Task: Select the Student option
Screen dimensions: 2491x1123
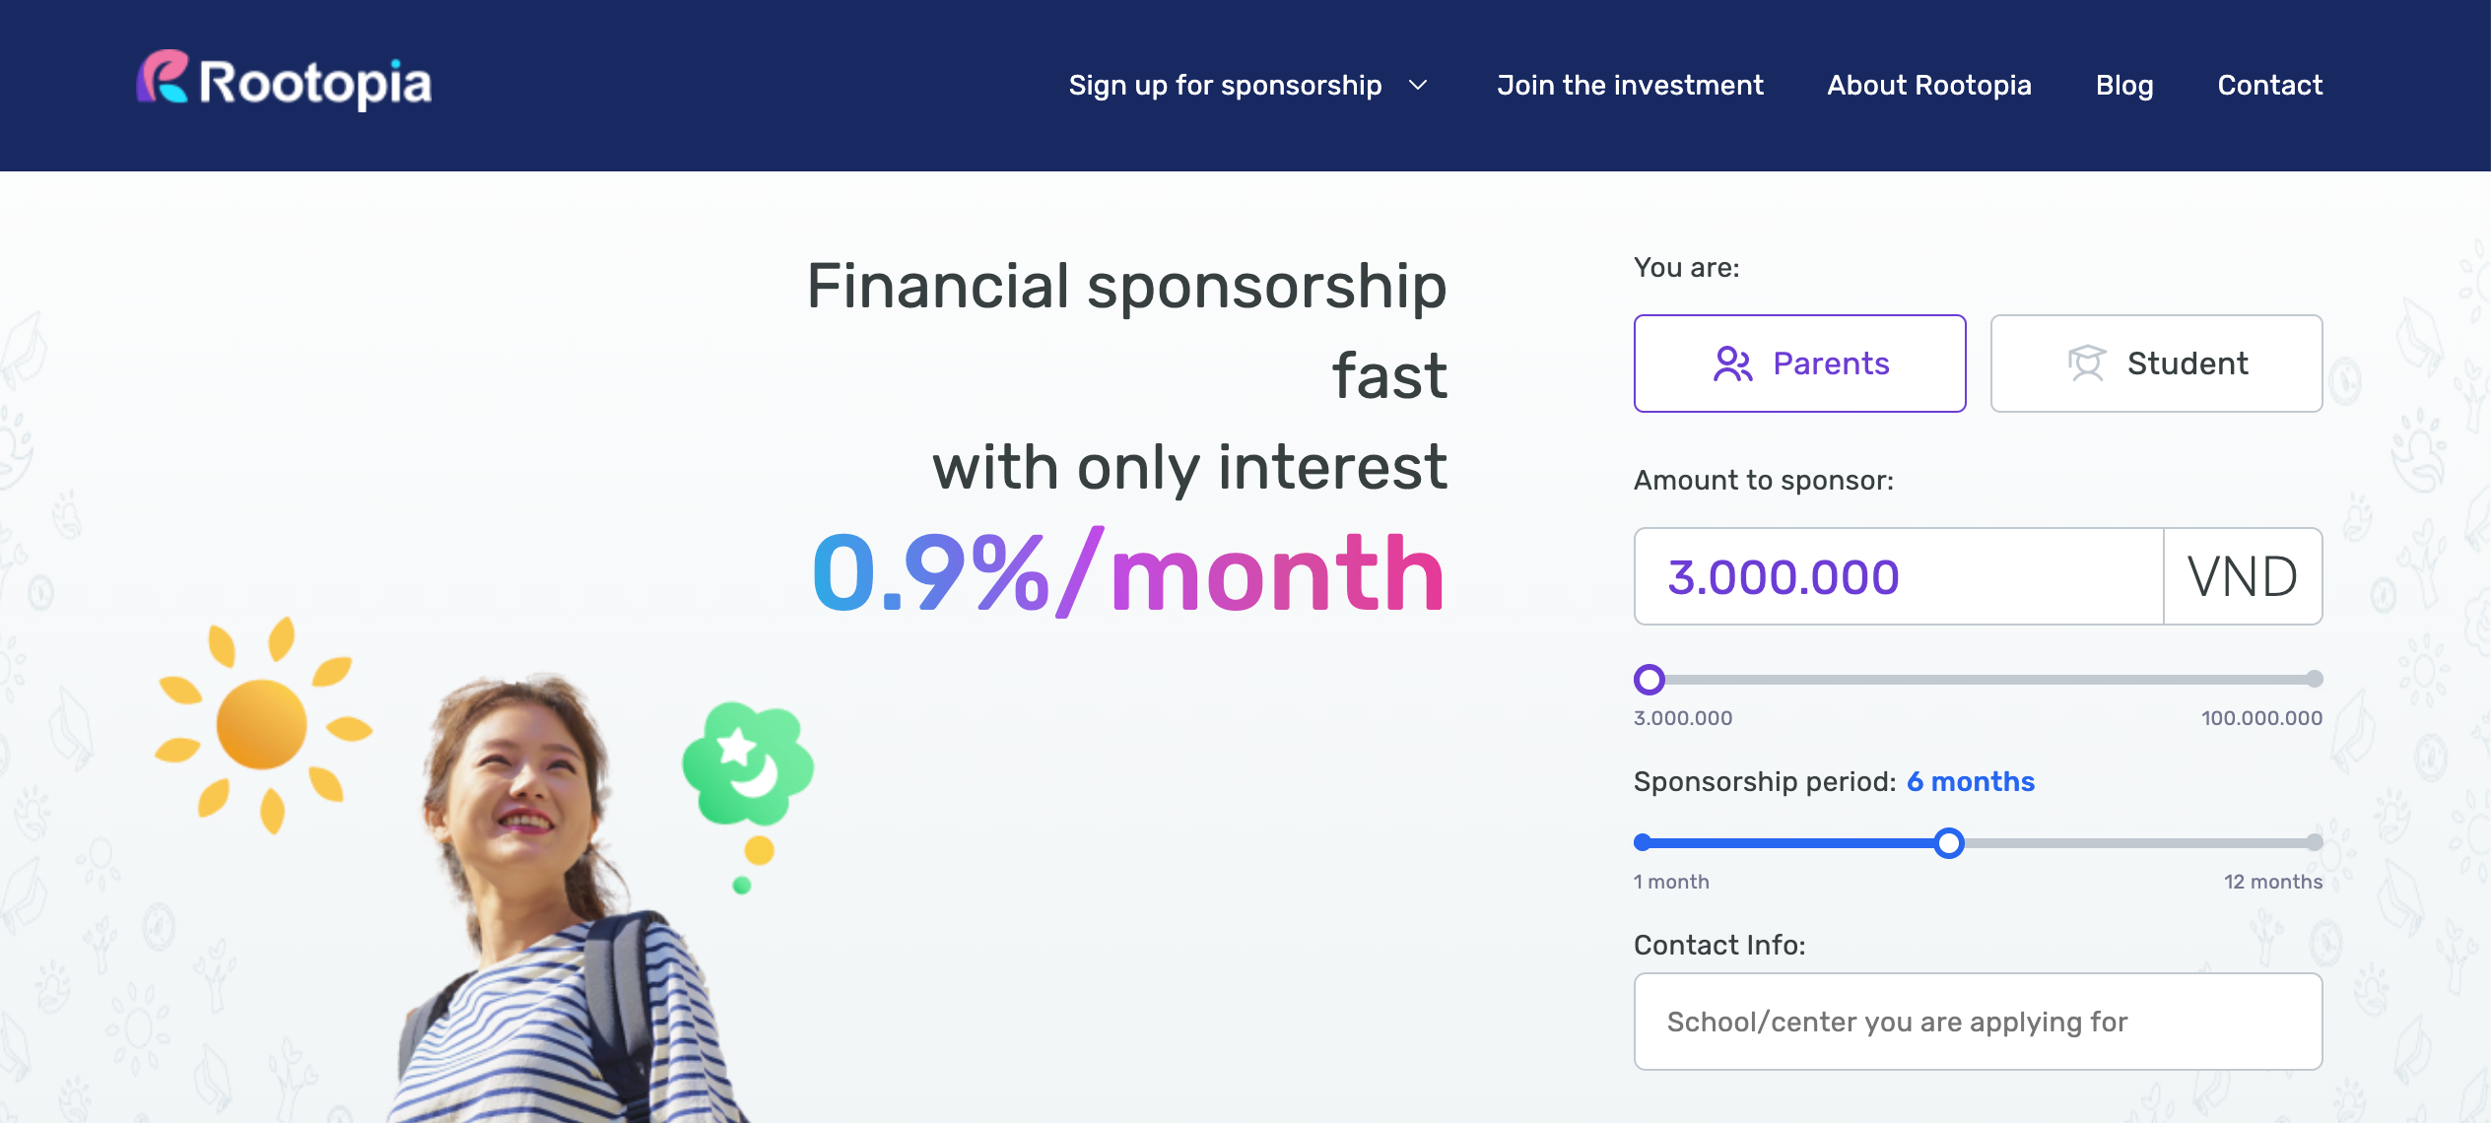Action: (x=2156, y=363)
